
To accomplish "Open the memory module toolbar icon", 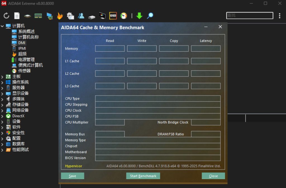I will pos(38,16).
